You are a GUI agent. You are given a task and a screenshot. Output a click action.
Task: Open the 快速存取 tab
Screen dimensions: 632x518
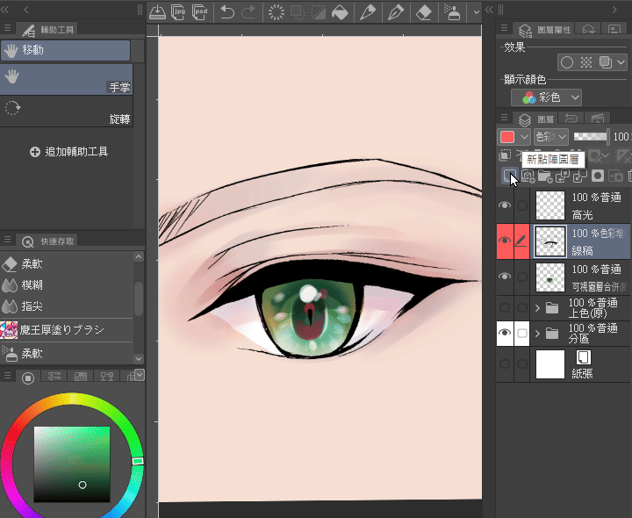(x=47, y=241)
